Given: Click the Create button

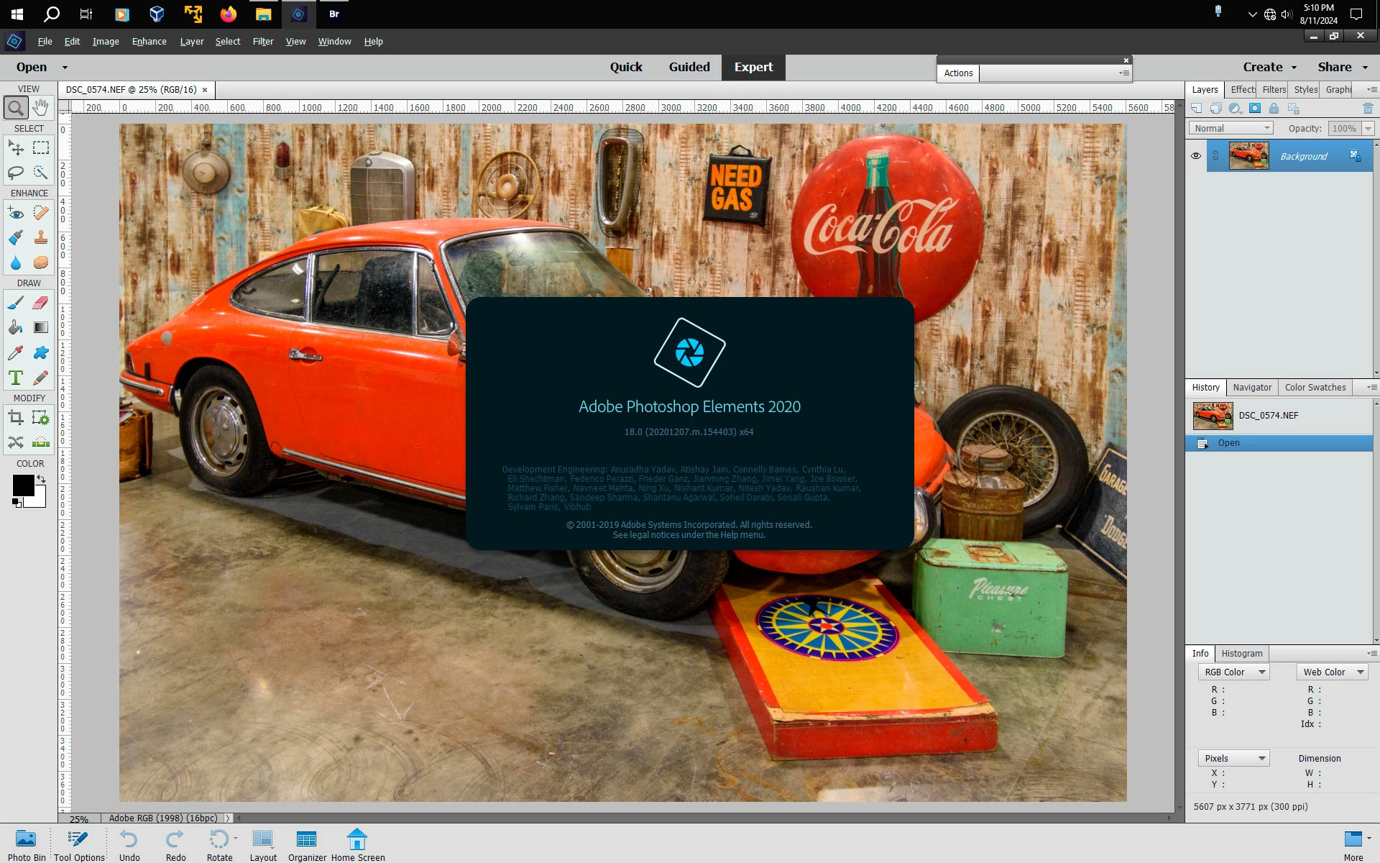Looking at the screenshot, I should coord(1263,67).
